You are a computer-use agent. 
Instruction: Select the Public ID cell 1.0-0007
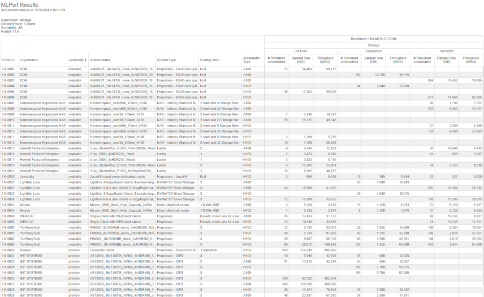[x=8, y=103]
